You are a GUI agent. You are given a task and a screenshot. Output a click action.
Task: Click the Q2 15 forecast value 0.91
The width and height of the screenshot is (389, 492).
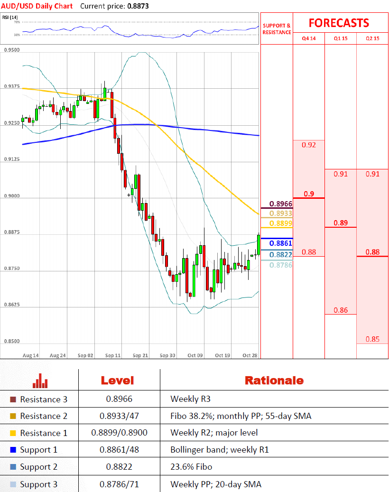click(372, 174)
